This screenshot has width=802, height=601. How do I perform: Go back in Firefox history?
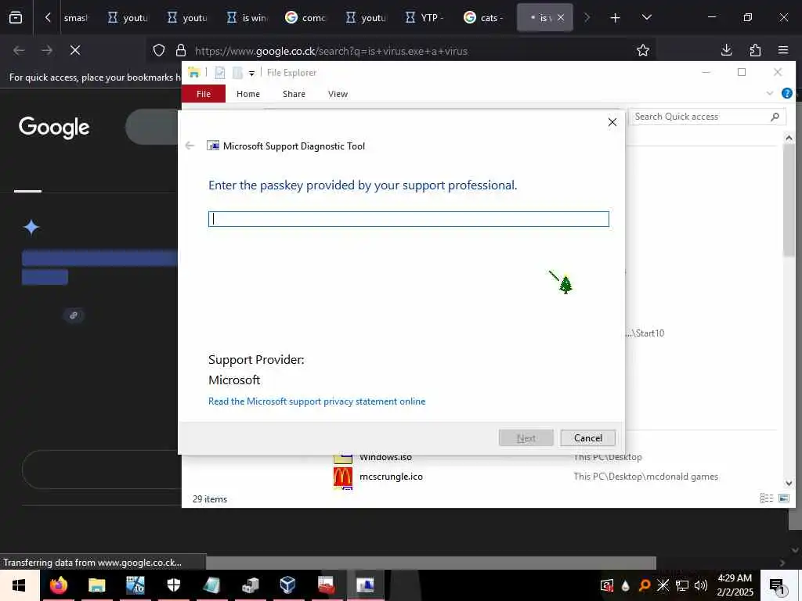[19, 50]
